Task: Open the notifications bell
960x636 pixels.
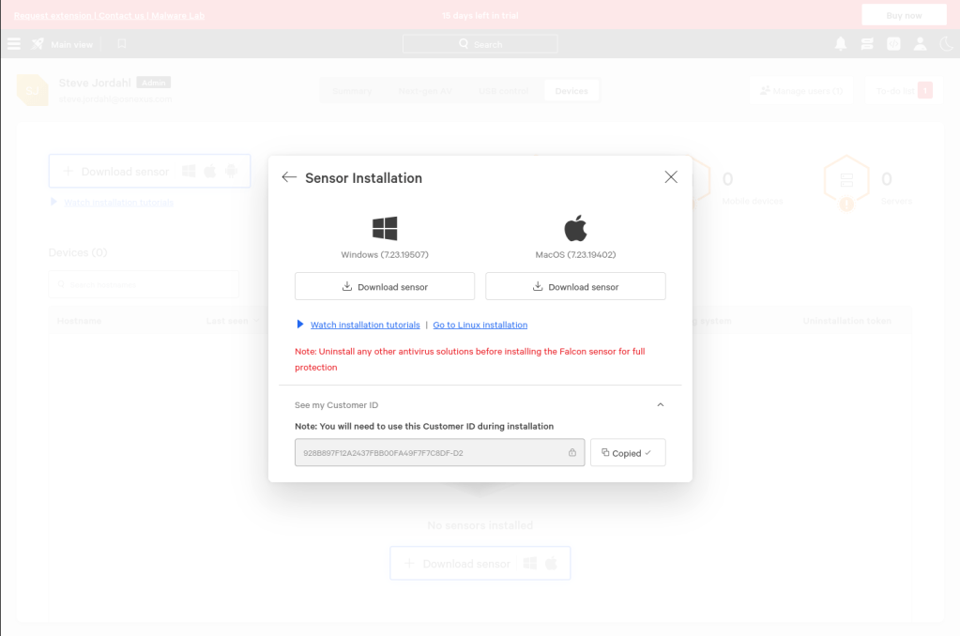Action: pyautogui.click(x=841, y=44)
